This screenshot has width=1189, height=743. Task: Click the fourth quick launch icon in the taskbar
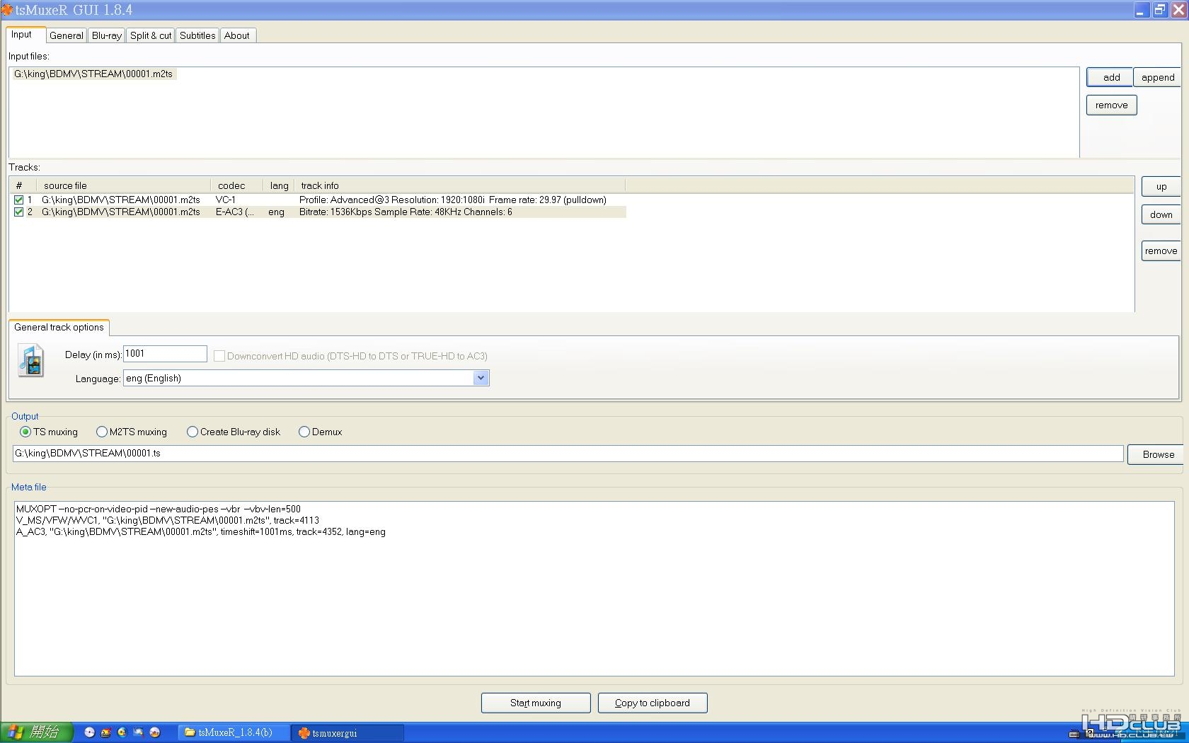point(138,732)
